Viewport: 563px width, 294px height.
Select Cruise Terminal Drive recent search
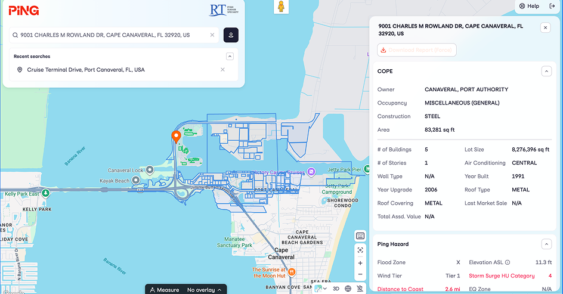[86, 70]
